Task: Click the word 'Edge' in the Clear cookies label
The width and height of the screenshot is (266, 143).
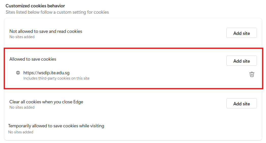Action: (78, 102)
